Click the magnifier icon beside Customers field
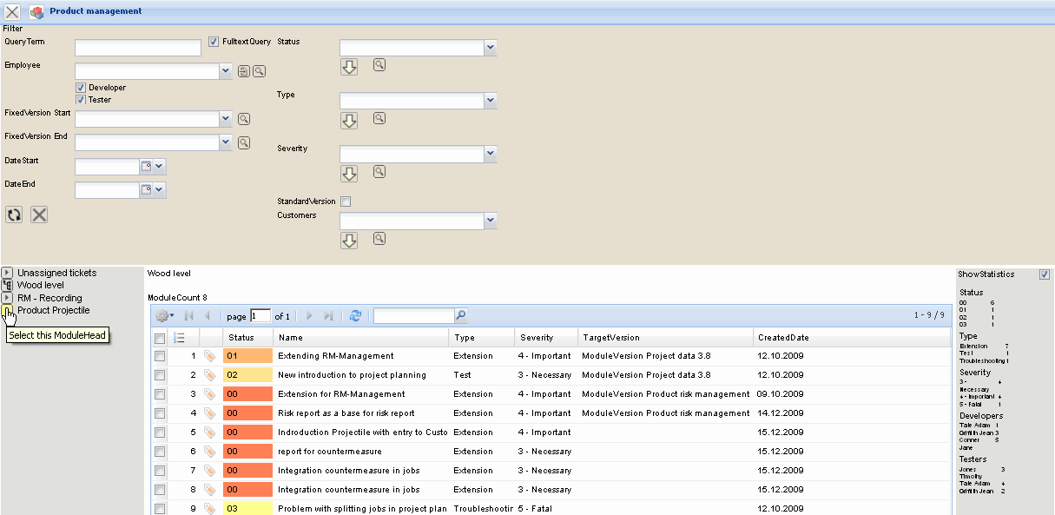 [x=379, y=241]
